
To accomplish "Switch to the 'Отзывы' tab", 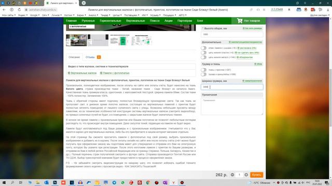I will (x=93, y=57).
